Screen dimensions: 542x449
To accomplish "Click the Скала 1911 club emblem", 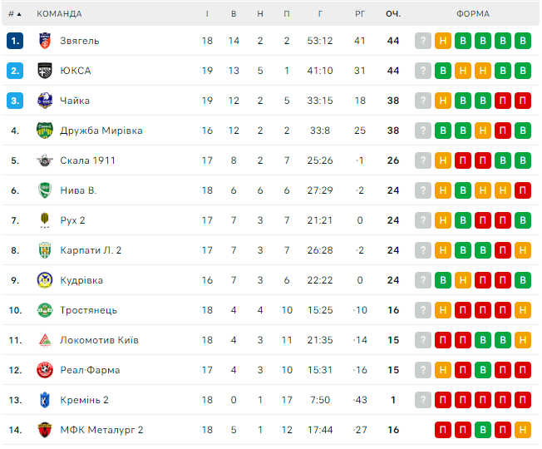I will click(x=45, y=160).
